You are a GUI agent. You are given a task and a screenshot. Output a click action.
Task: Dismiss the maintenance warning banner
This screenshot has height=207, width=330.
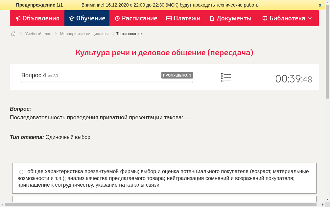coord(320,5)
